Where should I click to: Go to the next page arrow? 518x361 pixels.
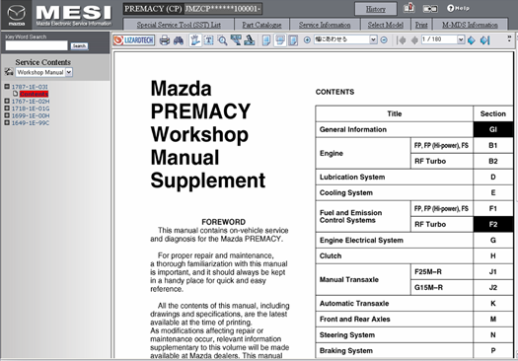click(472, 40)
